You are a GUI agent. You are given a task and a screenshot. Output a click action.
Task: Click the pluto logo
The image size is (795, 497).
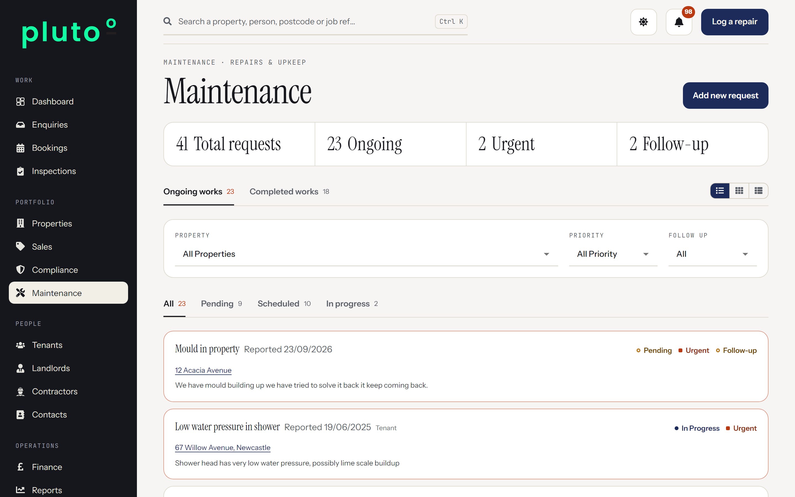point(69,33)
